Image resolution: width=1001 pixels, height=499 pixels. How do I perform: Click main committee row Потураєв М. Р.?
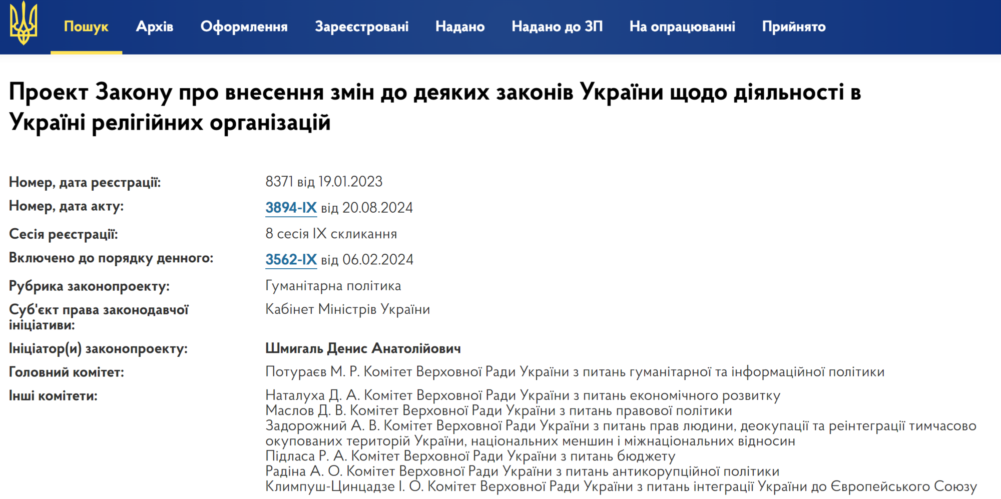click(x=575, y=372)
